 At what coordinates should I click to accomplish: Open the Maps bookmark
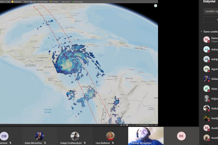(x=8, y=2)
